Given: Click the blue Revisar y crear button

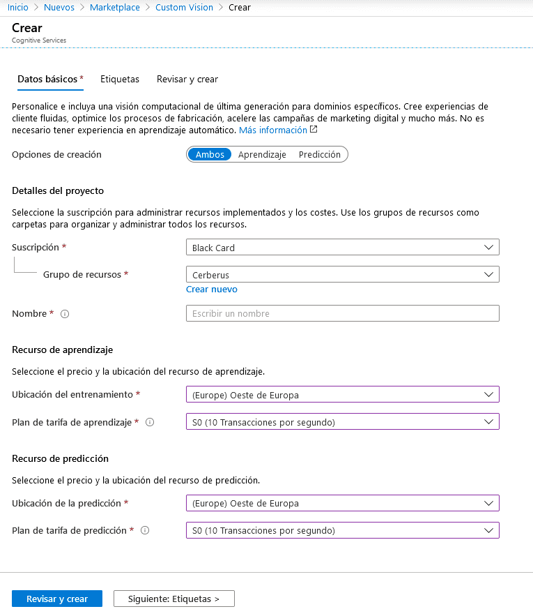Looking at the screenshot, I should pos(57,599).
